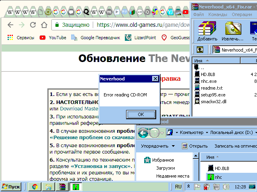257x192 pixels.
Task: Switch to the green wheel icon tab
Action: point(48,12)
